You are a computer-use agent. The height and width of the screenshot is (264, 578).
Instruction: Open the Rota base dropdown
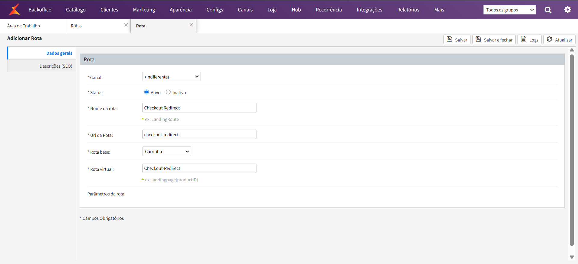point(167,151)
